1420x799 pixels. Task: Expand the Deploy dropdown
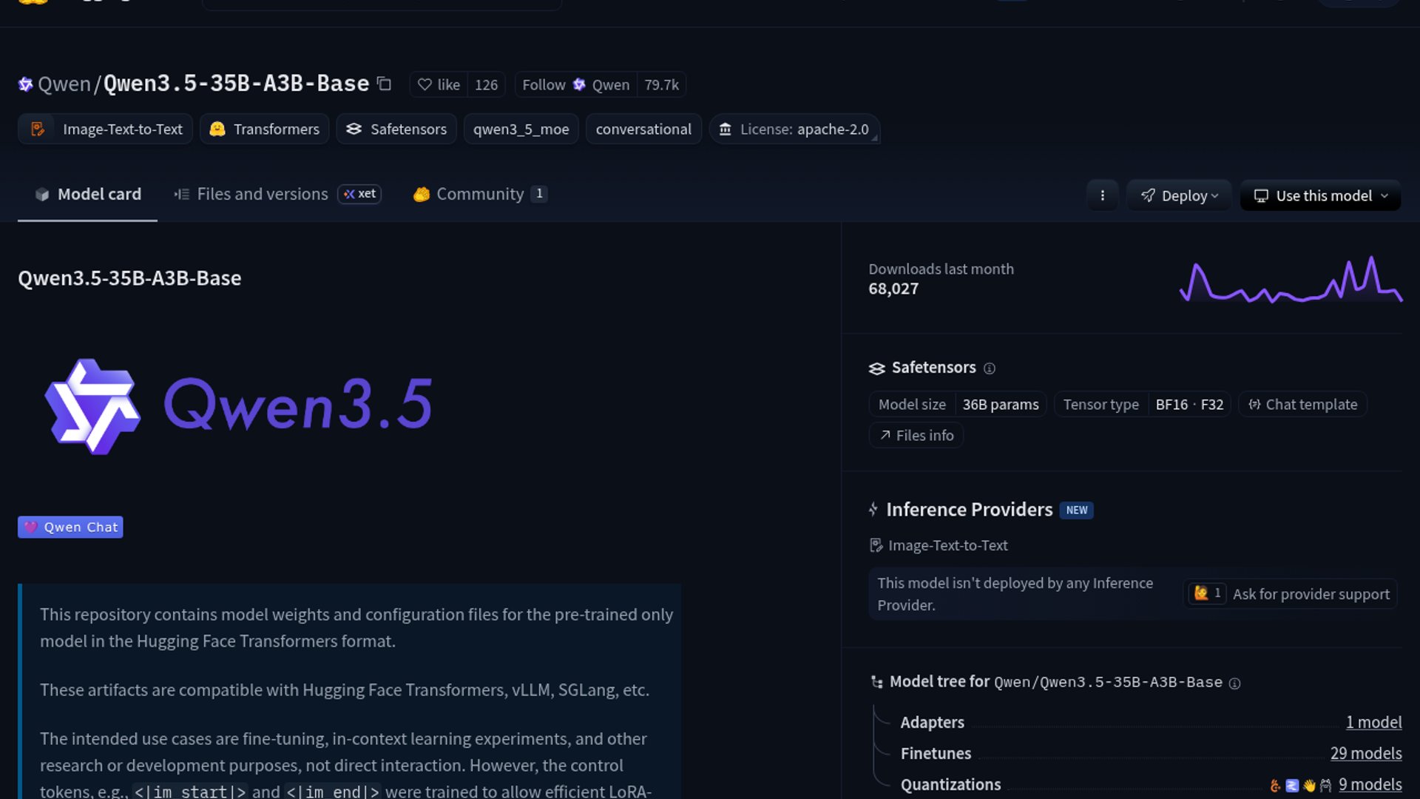1179,195
